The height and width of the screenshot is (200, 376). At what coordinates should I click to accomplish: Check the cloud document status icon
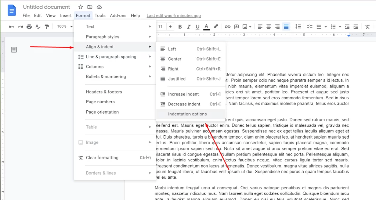pos(99,7)
